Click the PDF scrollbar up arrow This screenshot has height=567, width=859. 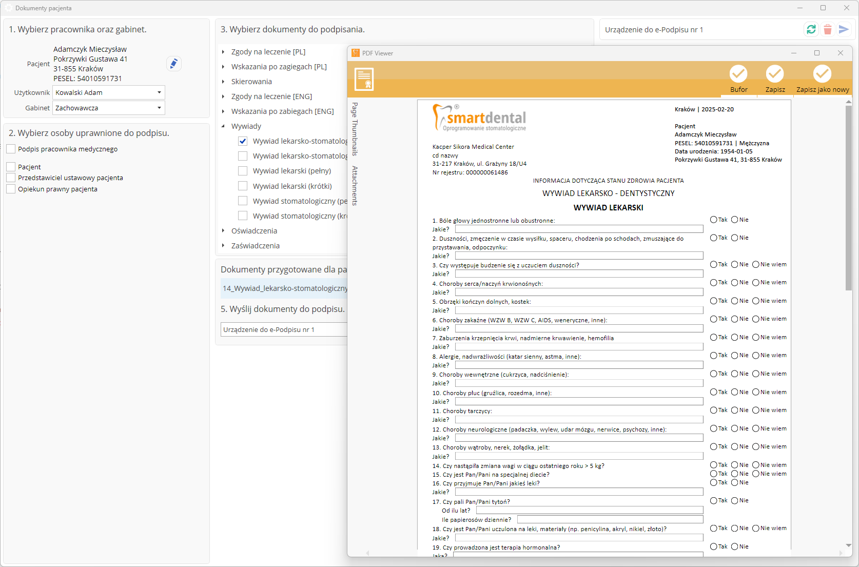pyautogui.click(x=848, y=102)
